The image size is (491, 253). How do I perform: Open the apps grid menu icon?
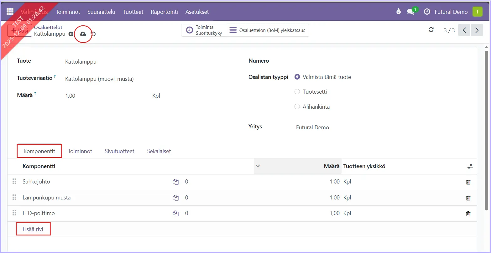pos(10,12)
